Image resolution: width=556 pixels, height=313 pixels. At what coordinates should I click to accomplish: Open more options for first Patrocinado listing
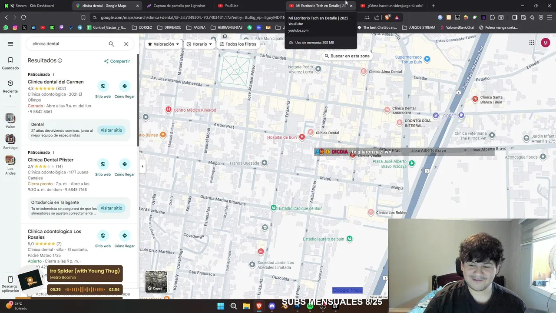click(x=53, y=74)
